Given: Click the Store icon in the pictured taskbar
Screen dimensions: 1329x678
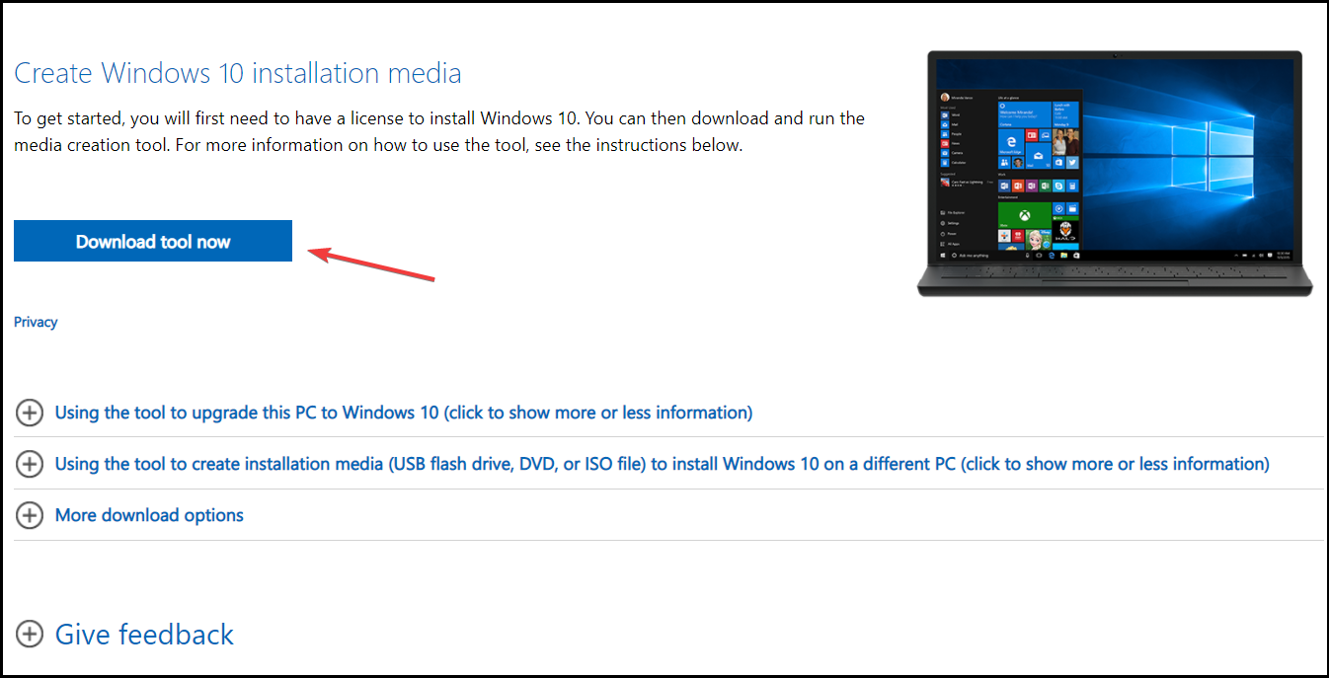Looking at the screenshot, I should coord(1075,255).
